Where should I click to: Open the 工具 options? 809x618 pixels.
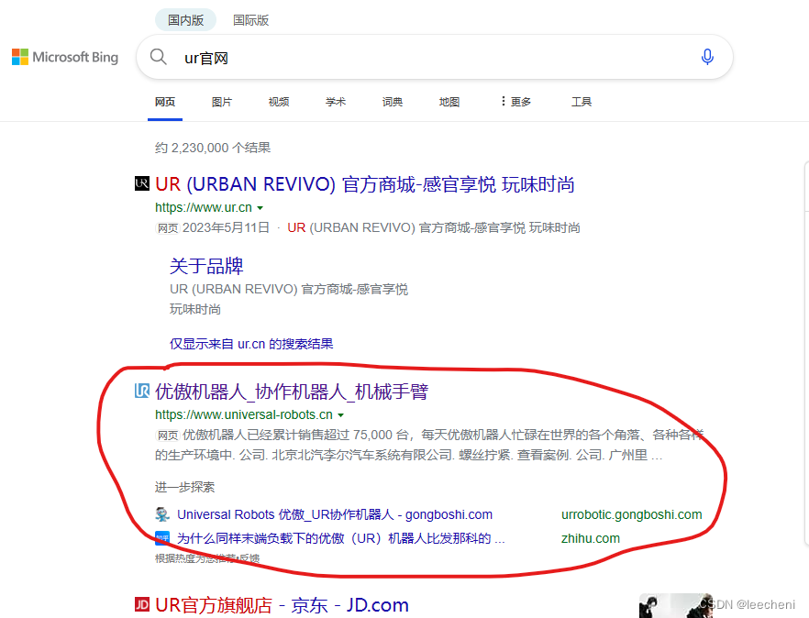pos(582,102)
